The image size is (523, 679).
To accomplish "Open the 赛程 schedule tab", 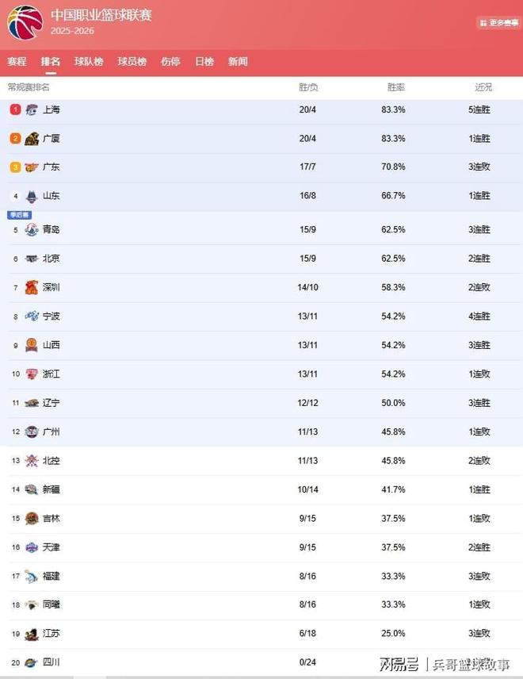I will [17, 62].
